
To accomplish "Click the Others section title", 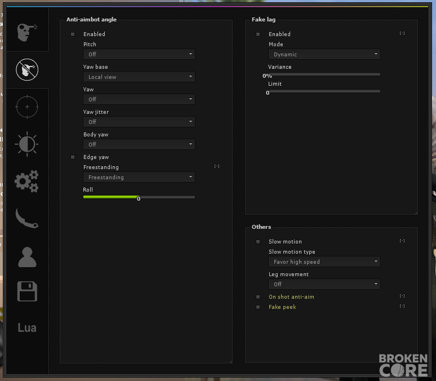I will tap(261, 227).
